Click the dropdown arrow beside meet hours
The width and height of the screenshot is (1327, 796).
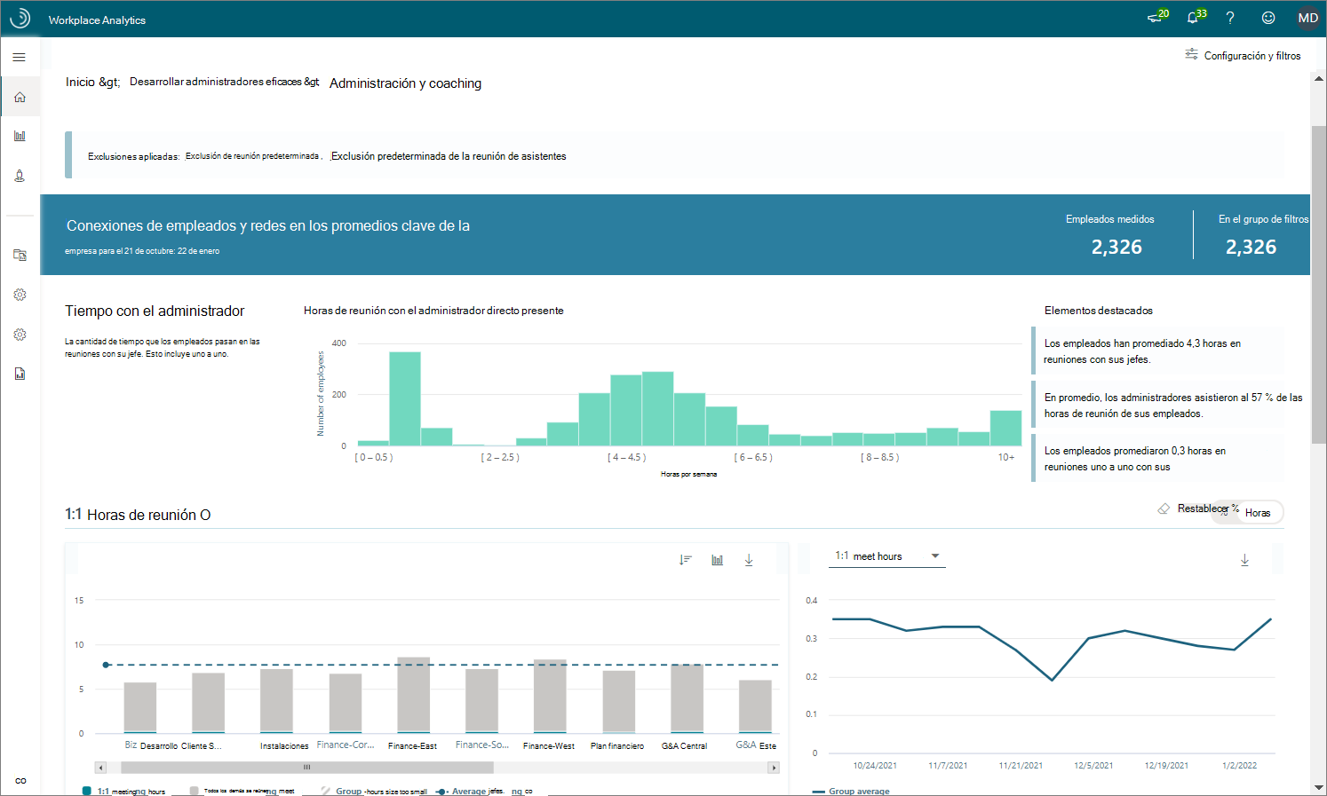[935, 556]
